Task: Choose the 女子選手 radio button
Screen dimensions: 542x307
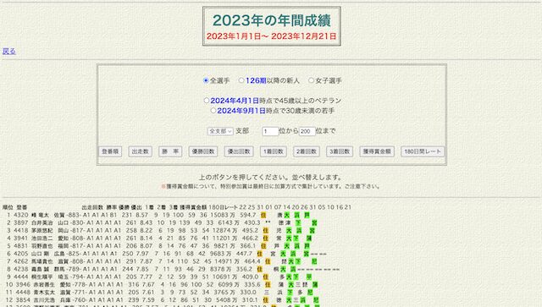Action: point(311,80)
